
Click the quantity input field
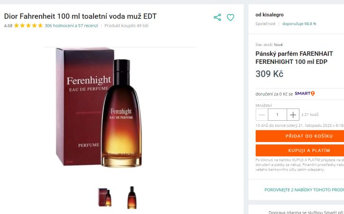tap(277, 115)
